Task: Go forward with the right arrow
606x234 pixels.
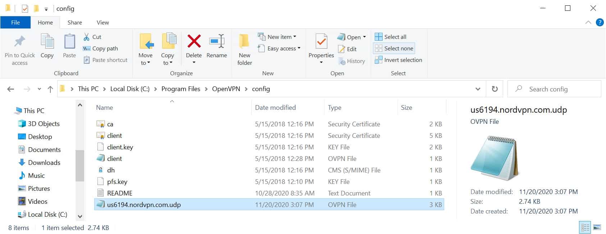Action: (x=27, y=89)
